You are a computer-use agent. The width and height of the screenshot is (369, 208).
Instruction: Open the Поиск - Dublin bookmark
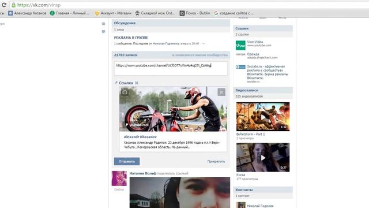[195, 13]
